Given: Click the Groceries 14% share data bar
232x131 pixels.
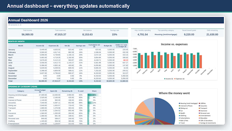Looking at the screenshot, I should pos(94,103).
